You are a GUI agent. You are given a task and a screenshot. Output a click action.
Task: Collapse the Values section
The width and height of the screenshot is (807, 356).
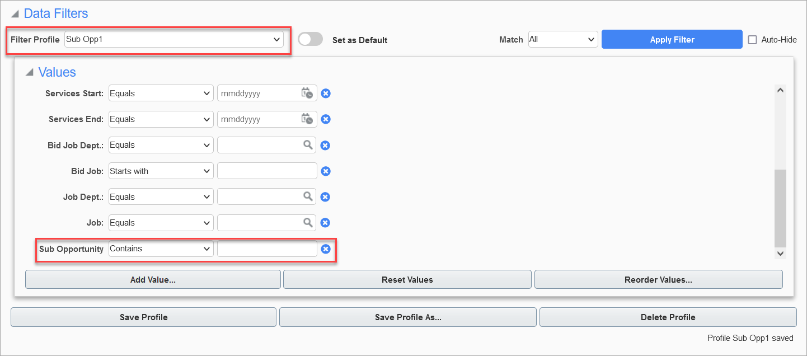pos(30,72)
